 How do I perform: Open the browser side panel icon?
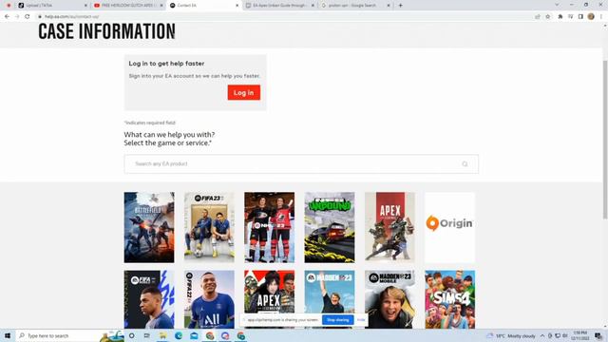click(580, 17)
